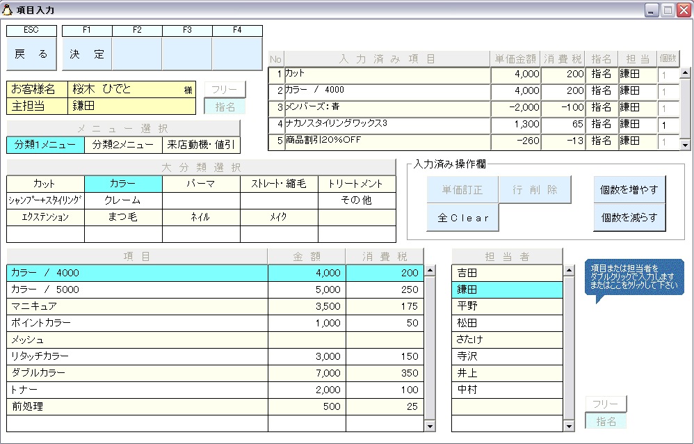Open the 来店動機・値引 tab
This screenshot has height=444, width=694.
coord(201,145)
